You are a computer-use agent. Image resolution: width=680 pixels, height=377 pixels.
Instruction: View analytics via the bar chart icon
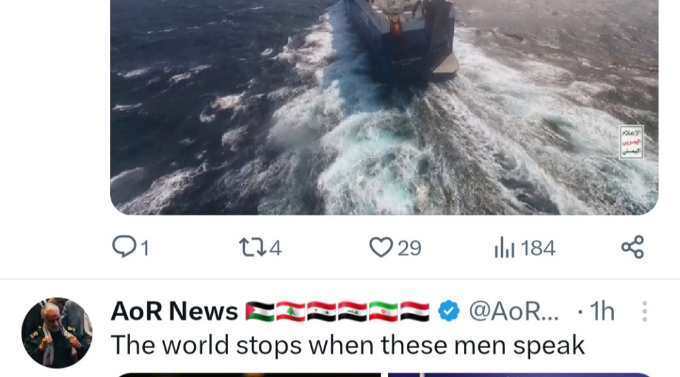pyautogui.click(x=504, y=247)
